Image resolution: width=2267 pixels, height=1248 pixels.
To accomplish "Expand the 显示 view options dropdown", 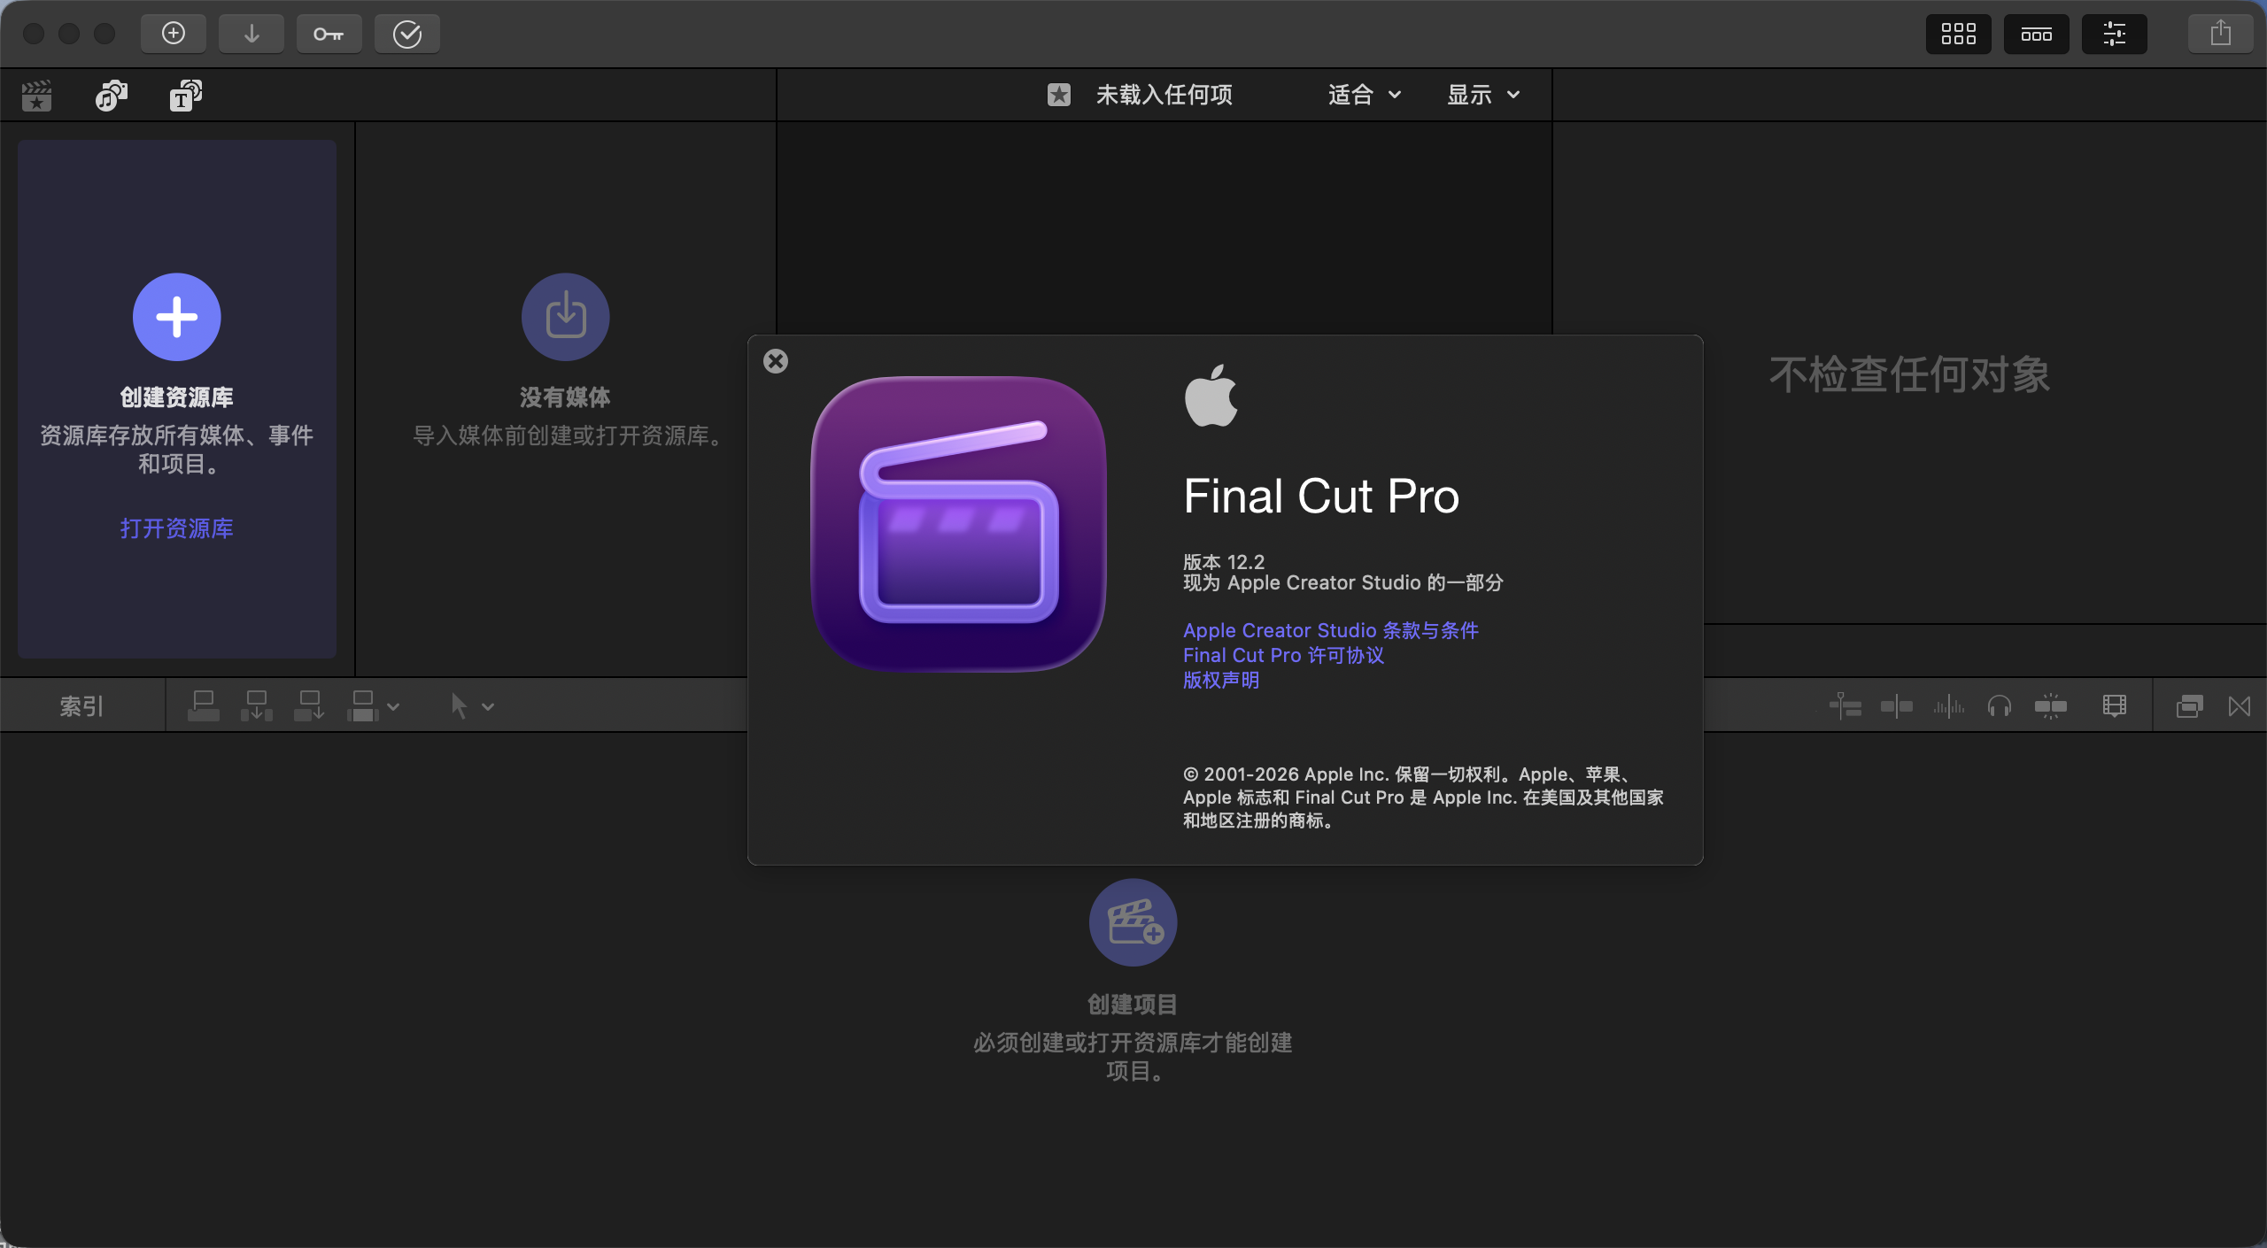I will point(1482,95).
